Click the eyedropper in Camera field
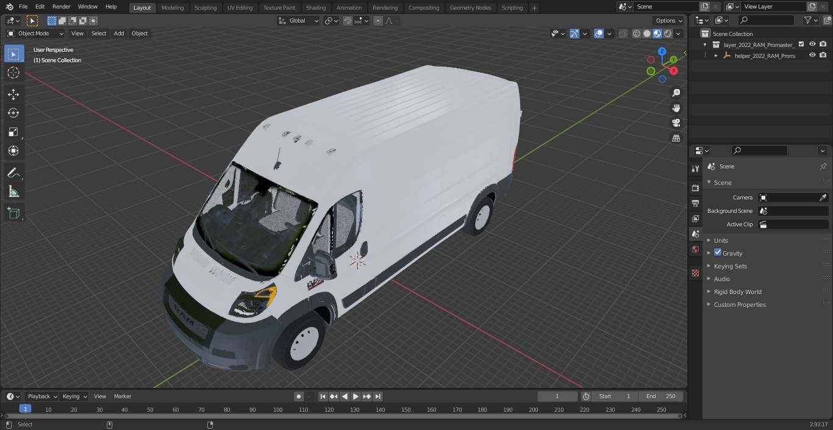Viewport: 833px width, 430px height. pyautogui.click(x=823, y=198)
